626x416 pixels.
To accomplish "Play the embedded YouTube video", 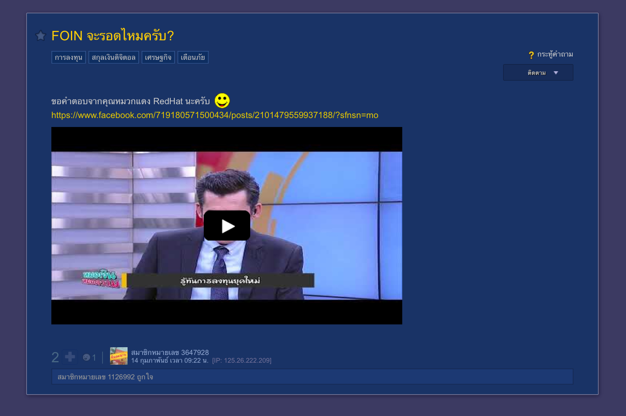I will pyautogui.click(x=227, y=226).
